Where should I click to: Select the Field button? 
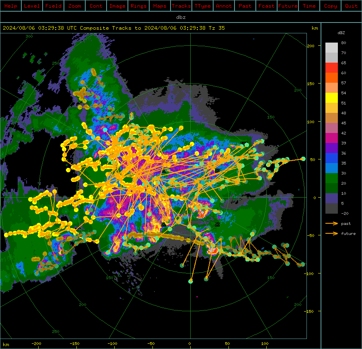click(x=53, y=6)
